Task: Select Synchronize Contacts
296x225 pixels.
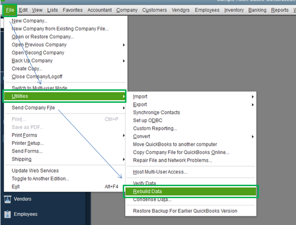Action: click(191, 112)
